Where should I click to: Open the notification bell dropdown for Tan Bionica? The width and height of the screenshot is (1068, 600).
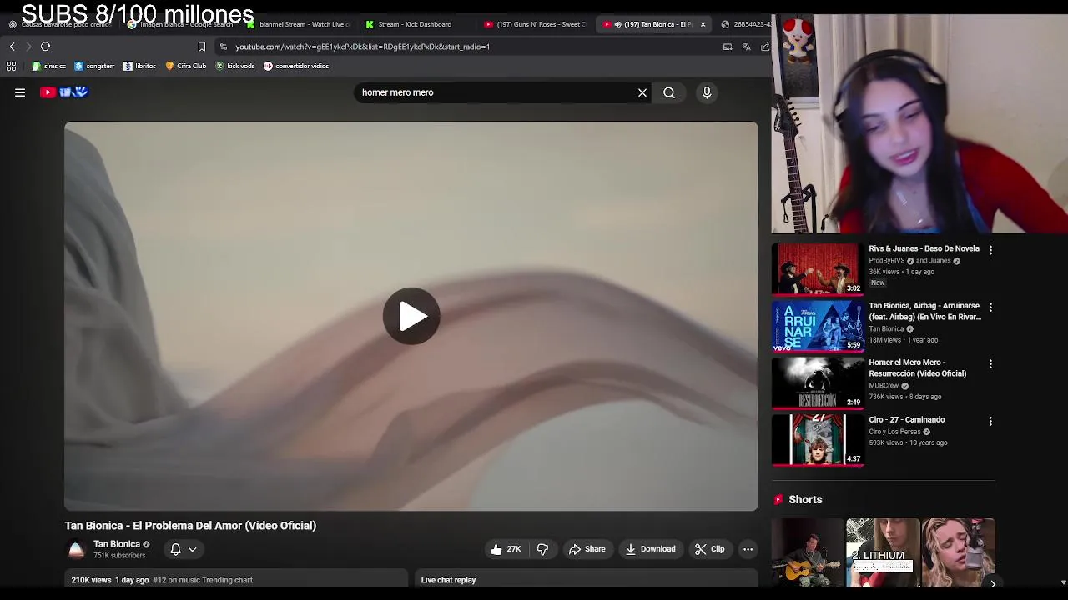point(184,549)
